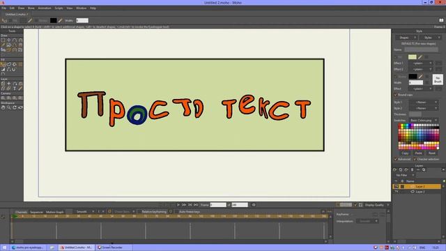The image size is (446, 251).
Task: Open the Style 1 dropdown
Action: click(x=423, y=102)
